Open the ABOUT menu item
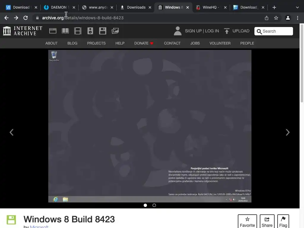The width and height of the screenshot is (304, 228). tap(51, 43)
